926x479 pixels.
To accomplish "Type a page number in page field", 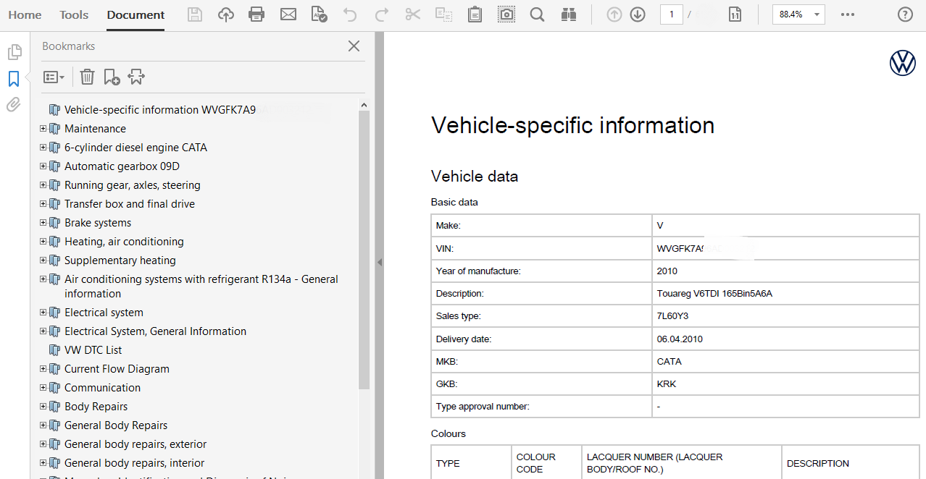I will (671, 14).
